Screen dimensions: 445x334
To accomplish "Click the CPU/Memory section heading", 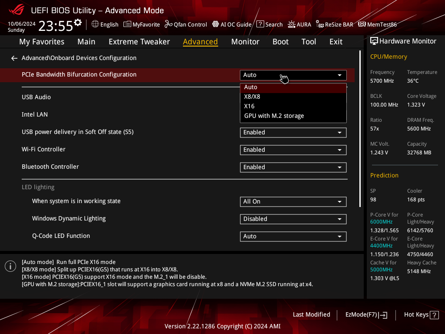I will click(389, 57).
